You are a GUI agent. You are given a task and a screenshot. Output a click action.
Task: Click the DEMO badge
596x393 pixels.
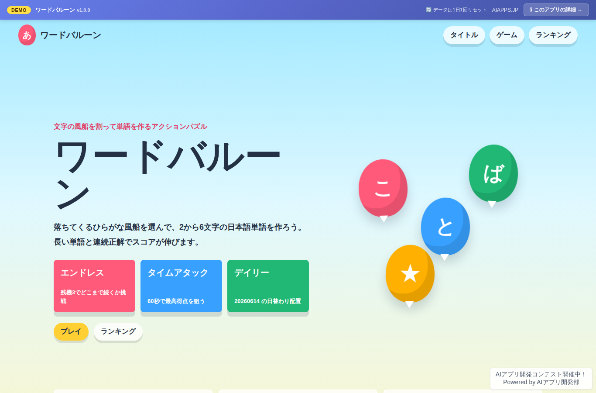pos(19,10)
